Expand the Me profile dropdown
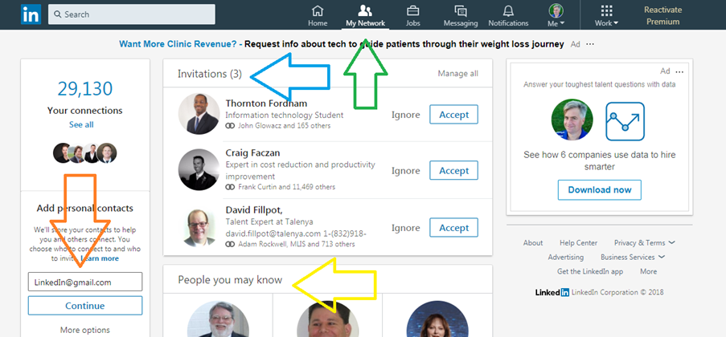 tap(556, 15)
